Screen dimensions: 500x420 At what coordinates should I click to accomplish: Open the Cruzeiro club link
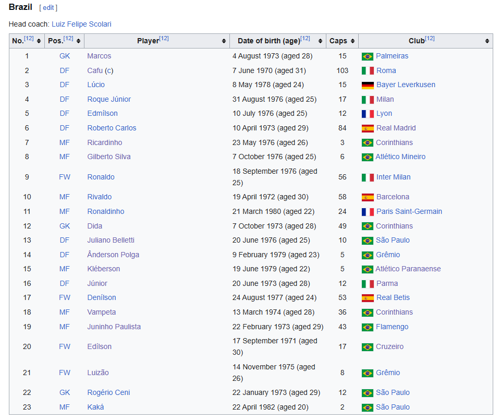click(389, 346)
